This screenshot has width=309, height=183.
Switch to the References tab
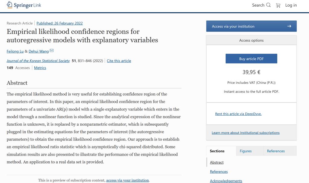pos(276,151)
